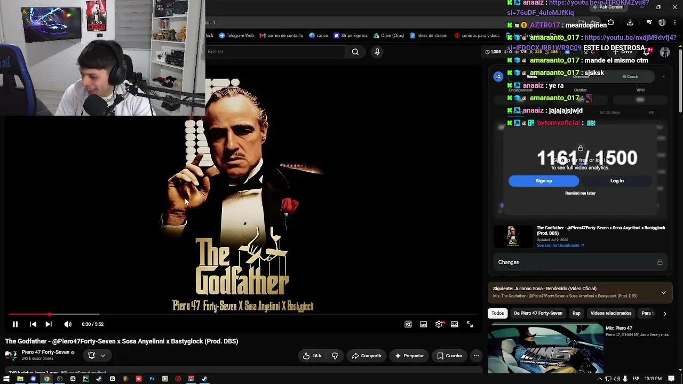Viewport: 683px width, 384px height.
Task: Open Chrome extensions puzzle icon
Action: (611, 22)
